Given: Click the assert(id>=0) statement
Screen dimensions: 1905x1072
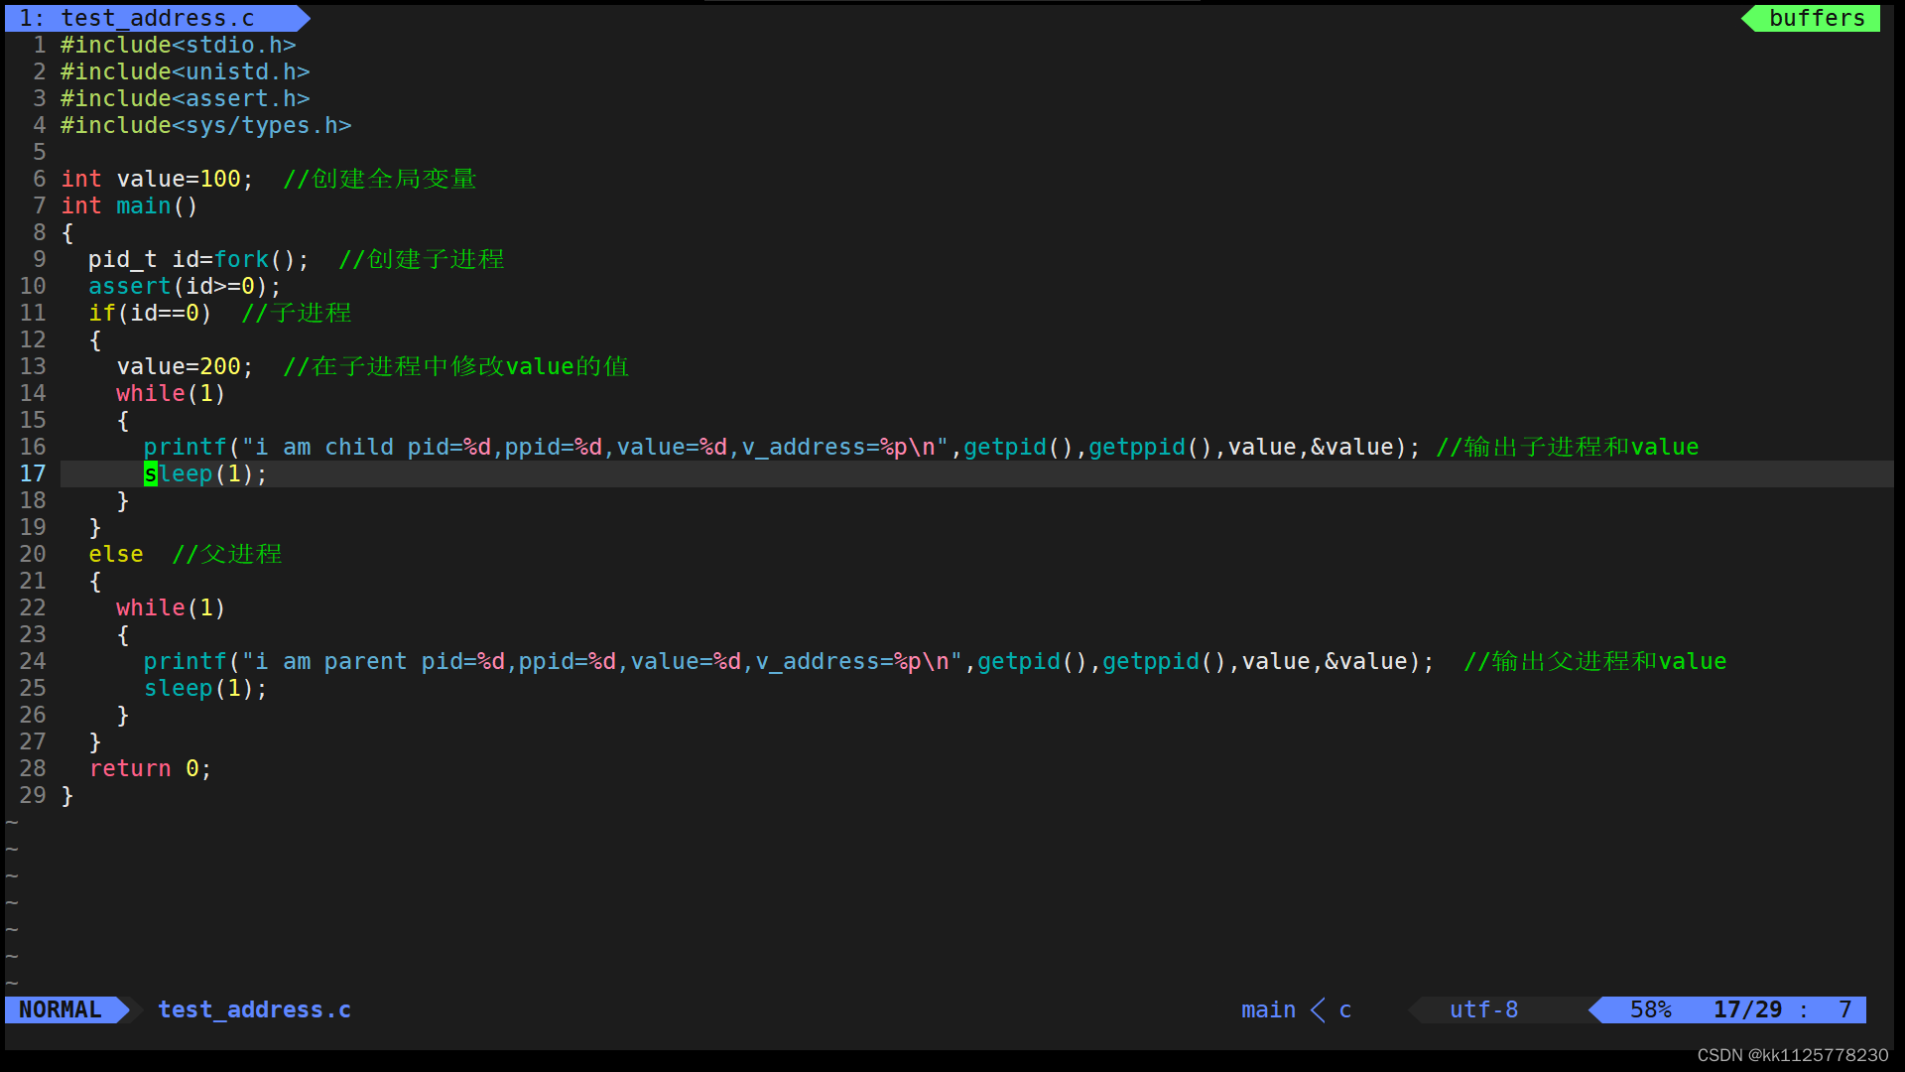Looking at the screenshot, I should pyautogui.click(x=186, y=286).
